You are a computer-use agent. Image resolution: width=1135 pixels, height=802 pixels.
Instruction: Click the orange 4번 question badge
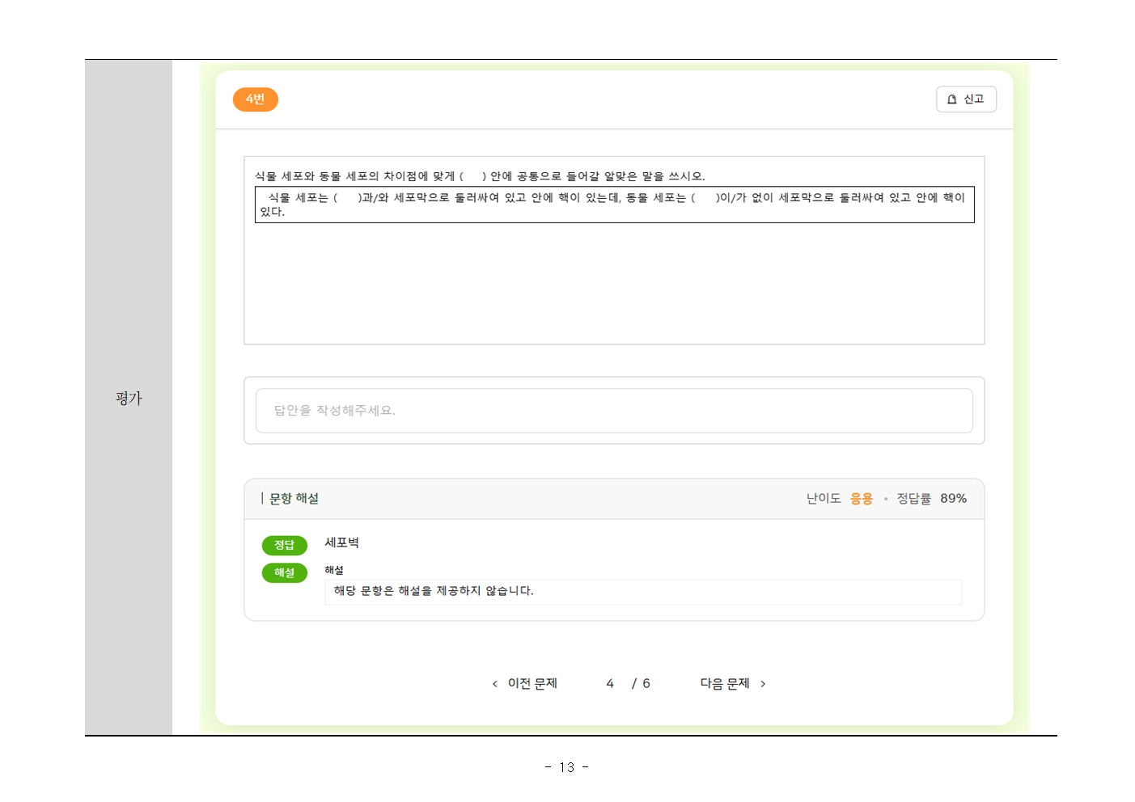[x=256, y=99]
